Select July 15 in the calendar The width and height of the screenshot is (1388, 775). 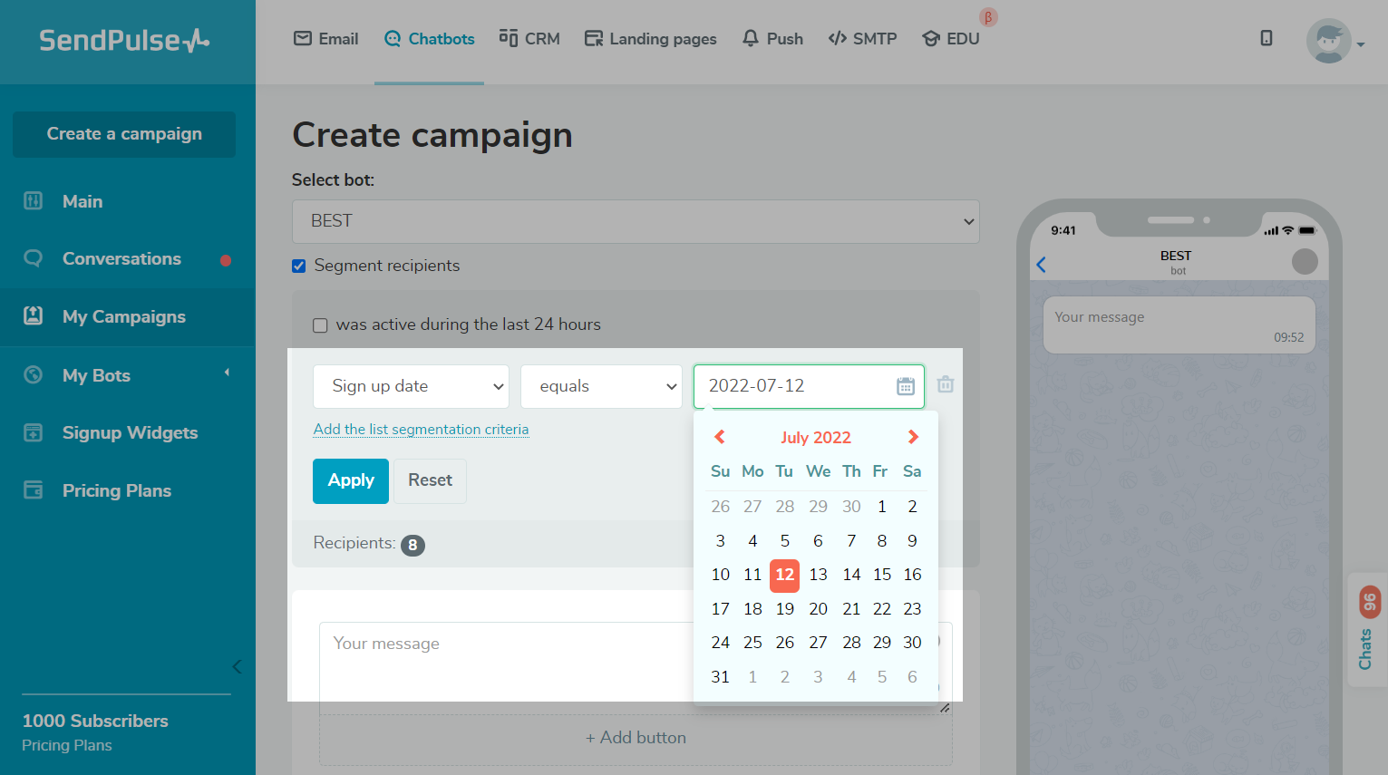pyautogui.click(x=882, y=575)
